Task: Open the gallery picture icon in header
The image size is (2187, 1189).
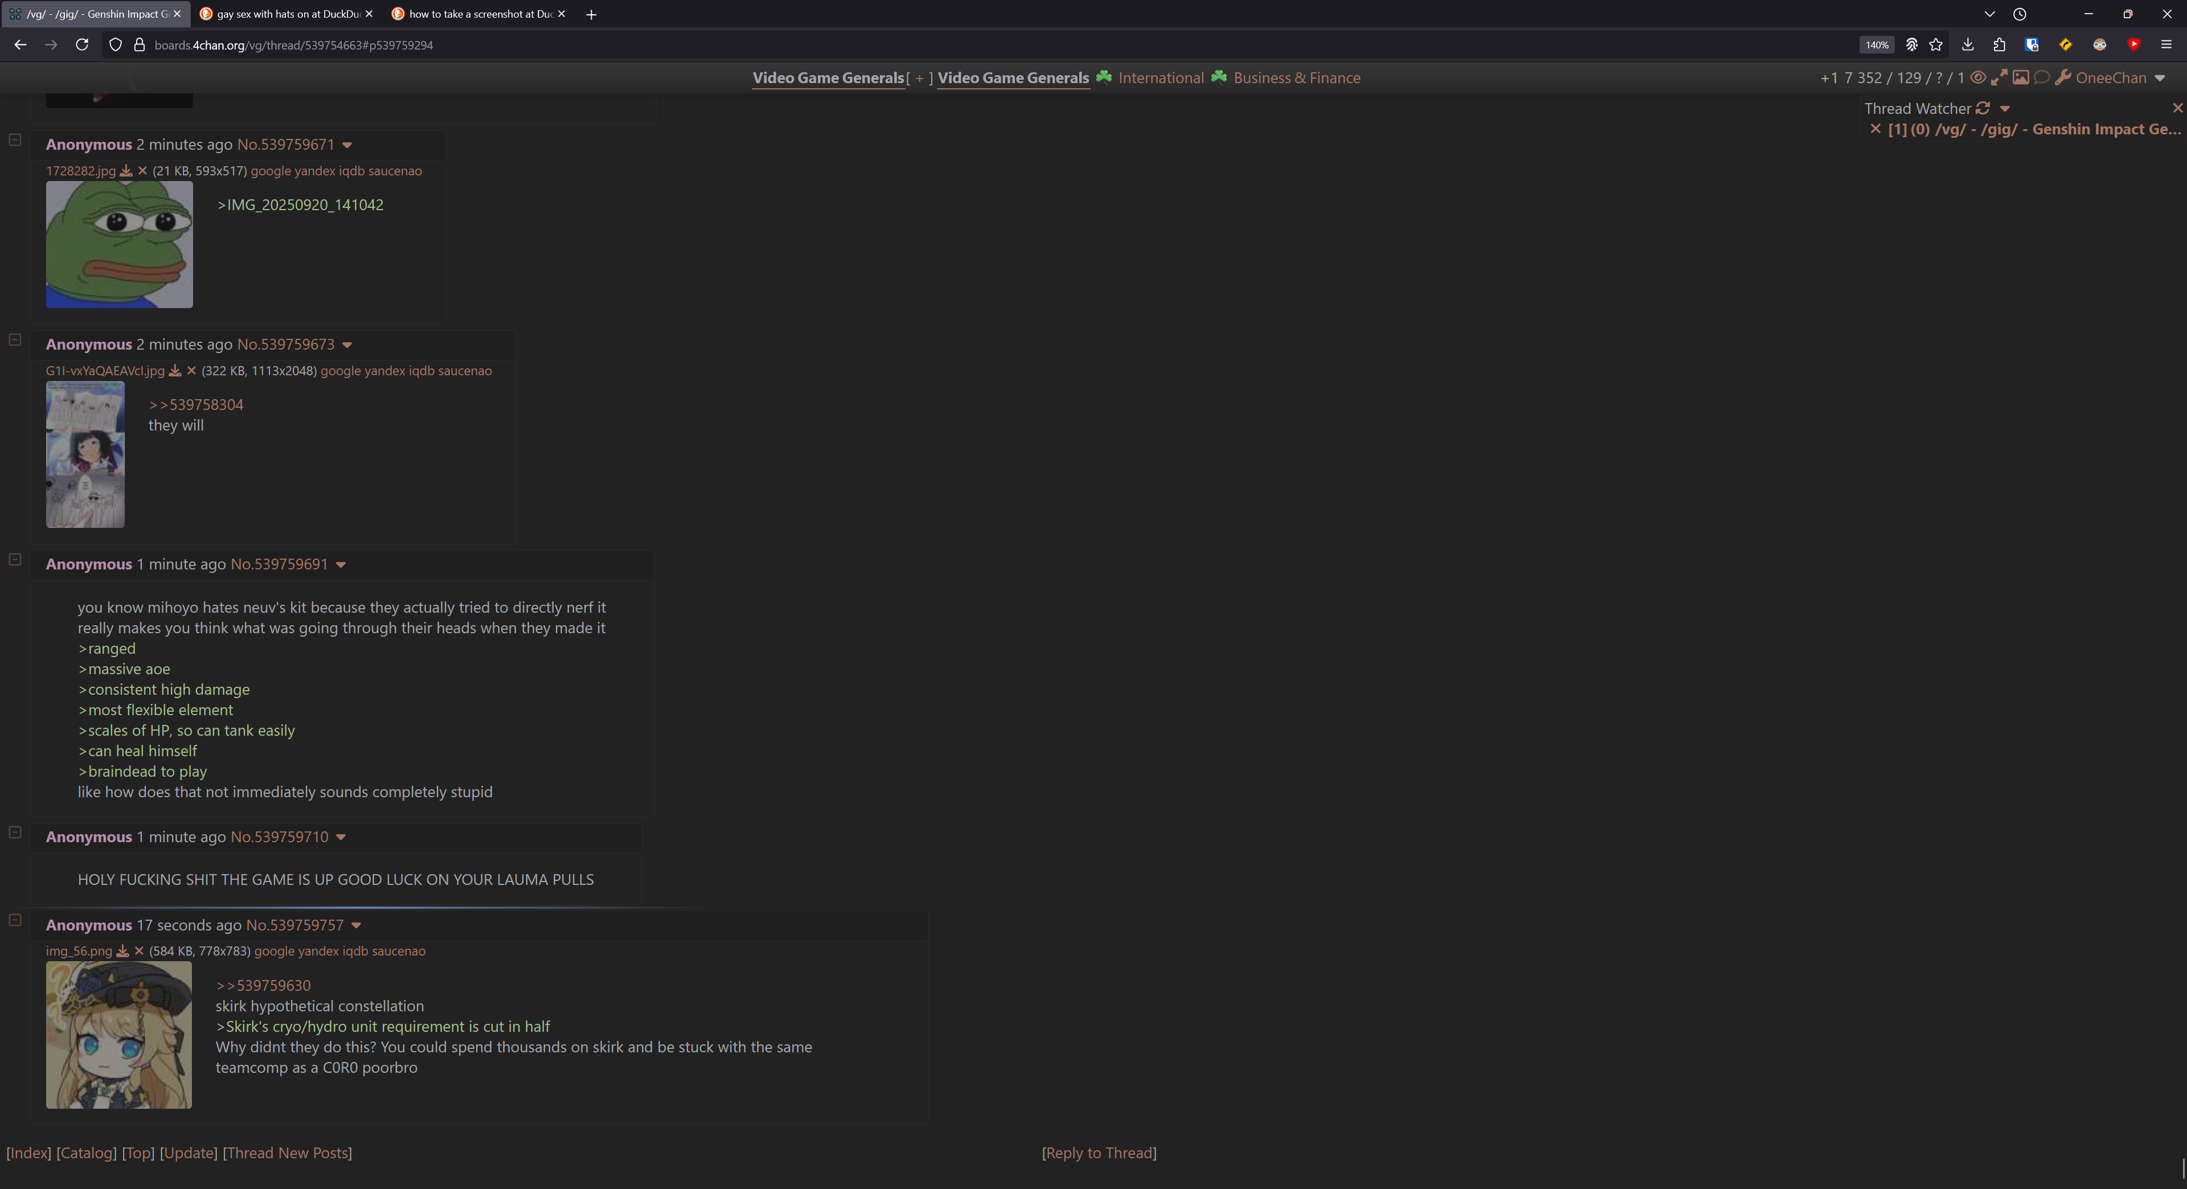Action: (x=2021, y=77)
